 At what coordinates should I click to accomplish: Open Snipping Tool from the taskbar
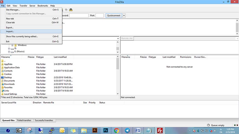(x=30, y=131)
